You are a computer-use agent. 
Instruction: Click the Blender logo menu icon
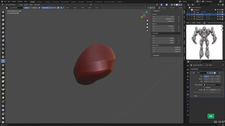click(2, 1)
